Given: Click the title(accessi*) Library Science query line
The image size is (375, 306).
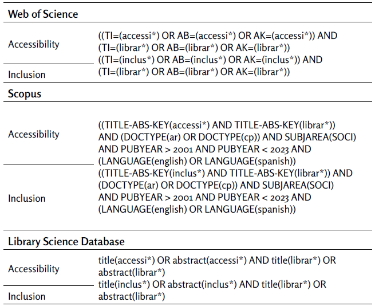Looking at the screenshot, I should click(x=217, y=260).
